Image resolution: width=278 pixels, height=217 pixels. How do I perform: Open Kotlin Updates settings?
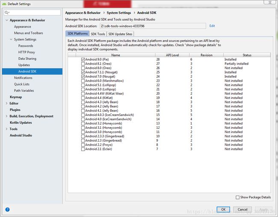(21, 122)
